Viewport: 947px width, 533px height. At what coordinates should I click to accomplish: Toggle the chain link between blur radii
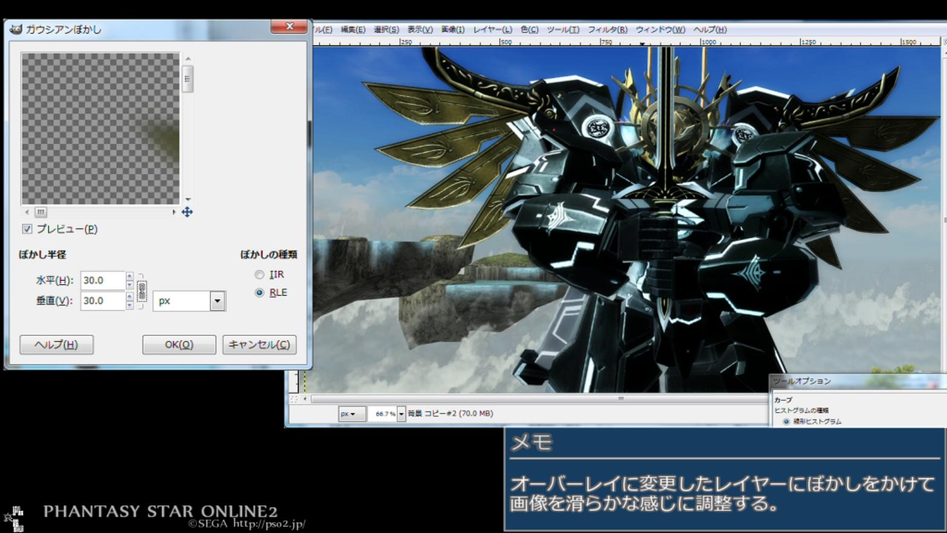tap(142, 291)
